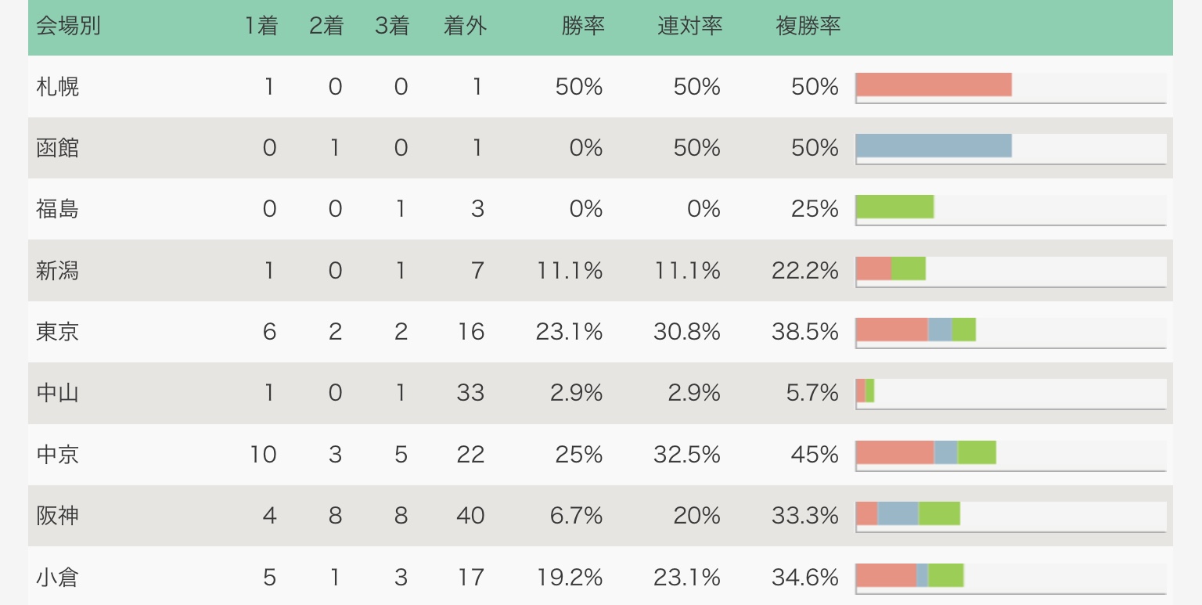Click the 勝率 column header
Screen dimensions: 1202x605
click(583, 27)
